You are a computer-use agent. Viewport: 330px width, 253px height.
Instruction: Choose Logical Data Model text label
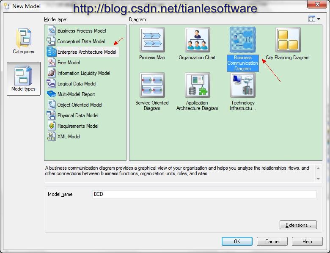click(77, 84)
